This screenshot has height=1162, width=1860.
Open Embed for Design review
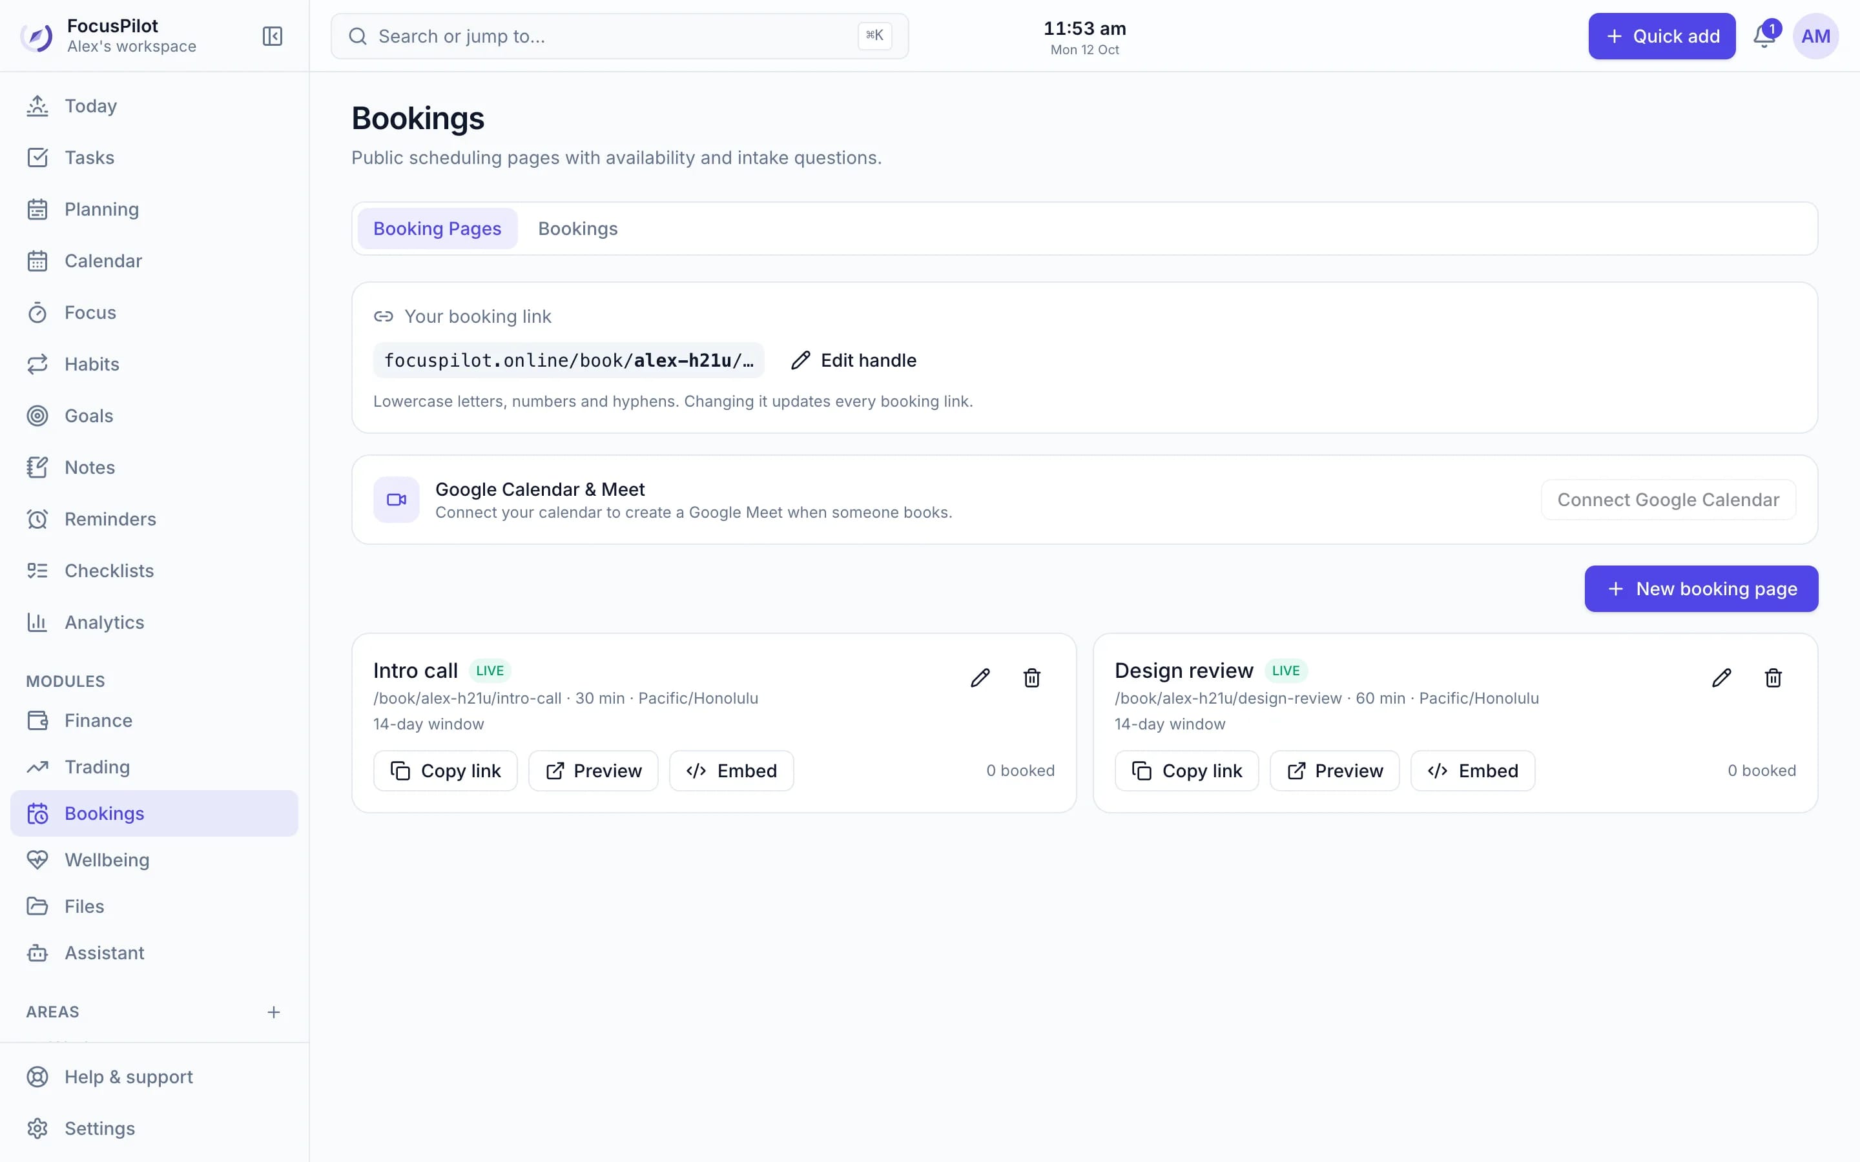pos(1472,771)
